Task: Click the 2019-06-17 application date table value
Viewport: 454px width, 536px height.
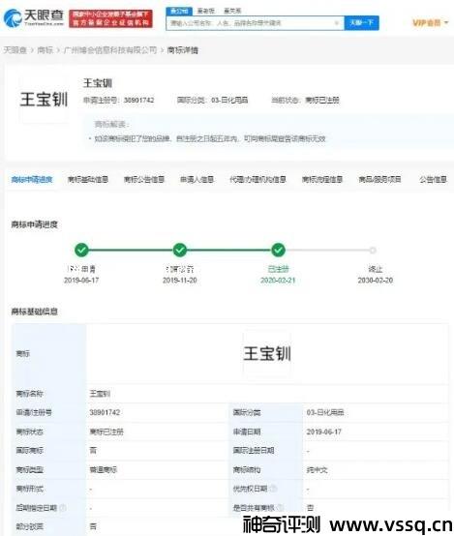Action: [x=324, y=432]
